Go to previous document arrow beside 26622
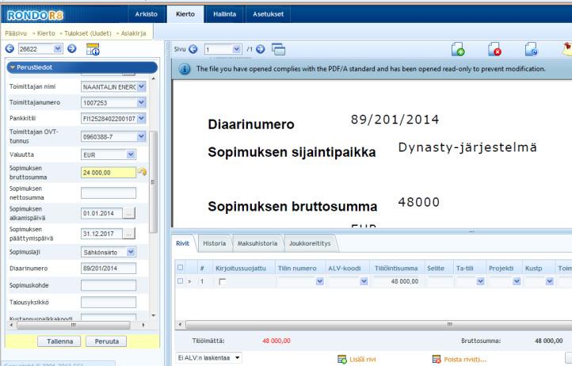The image size is (572, 366). pyautogui.click(x=10, y=48)
